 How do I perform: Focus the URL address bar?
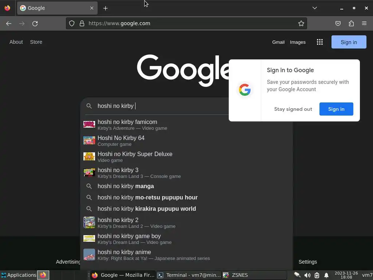(186, 23)
